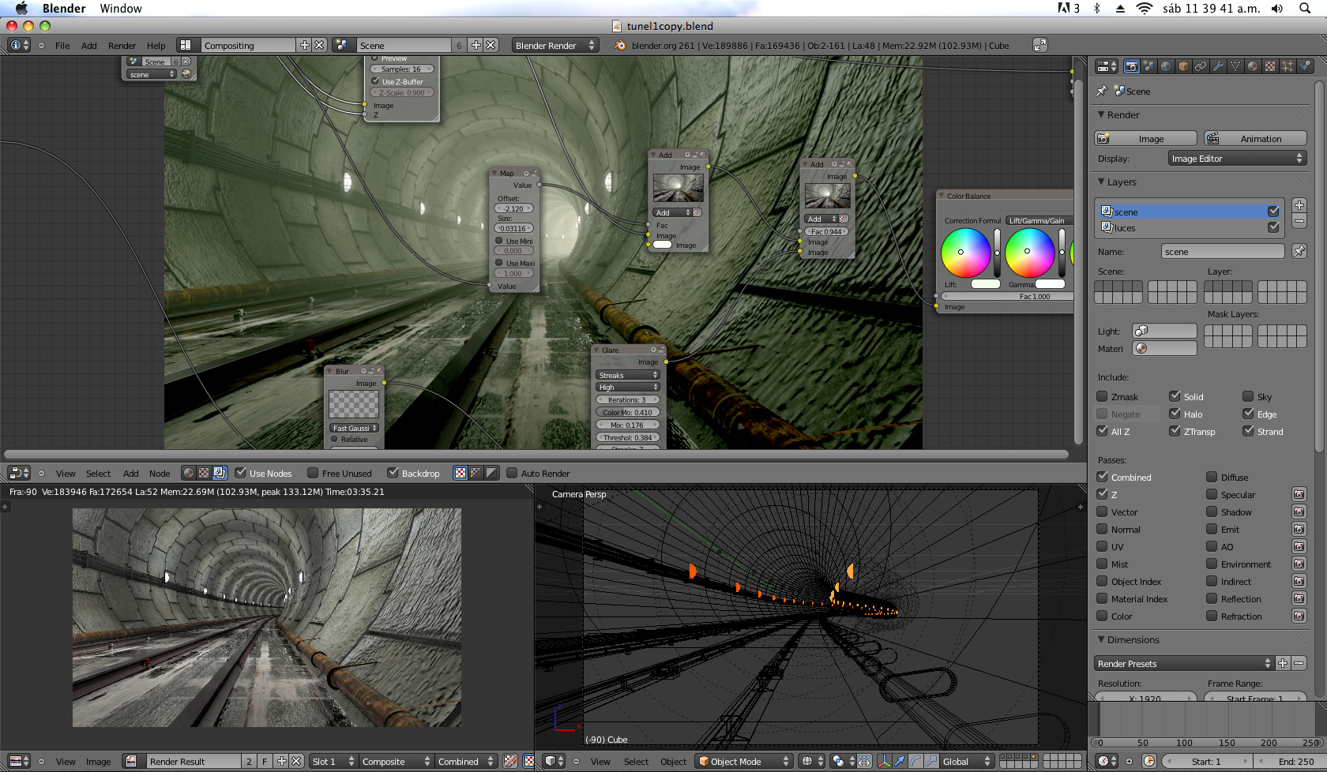The image size is (1327, 772).
Task: Enable the Vector render pass
Action: click(1102, 512)
